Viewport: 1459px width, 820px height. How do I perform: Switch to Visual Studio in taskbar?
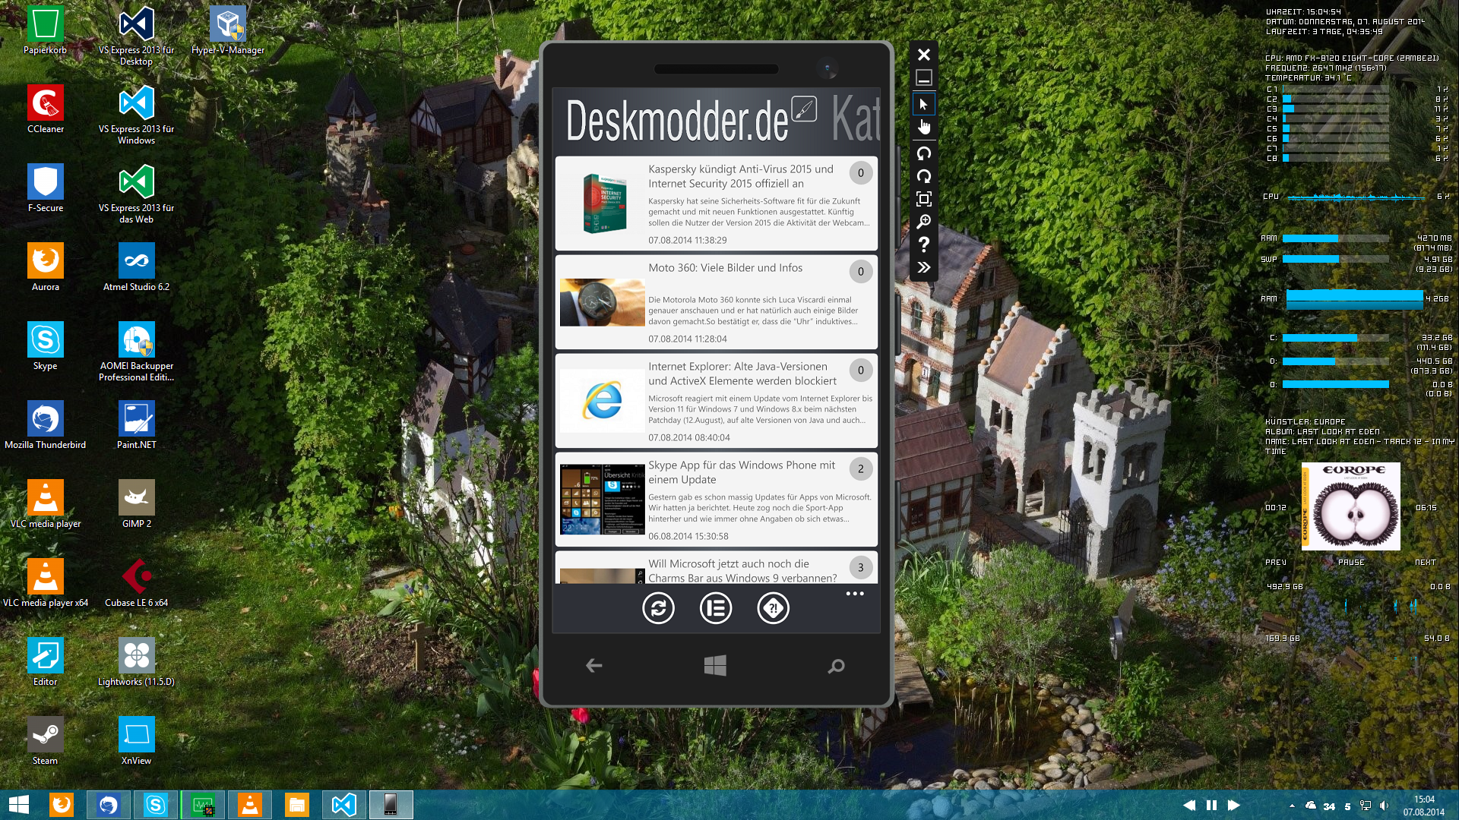344,805
